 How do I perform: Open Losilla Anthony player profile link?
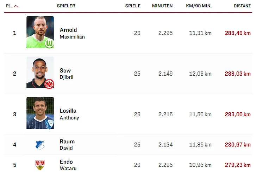point(69,114)
